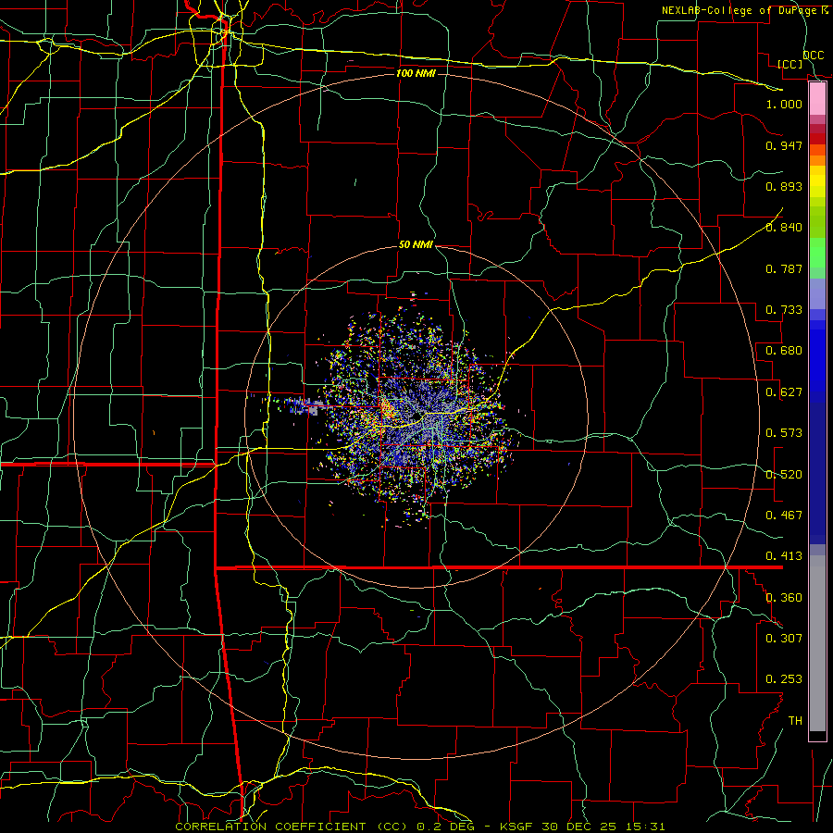The height and width of the screenshot is (833, 833).
Task: Click the 0.893 legend value
Action: tap(784, 186)
